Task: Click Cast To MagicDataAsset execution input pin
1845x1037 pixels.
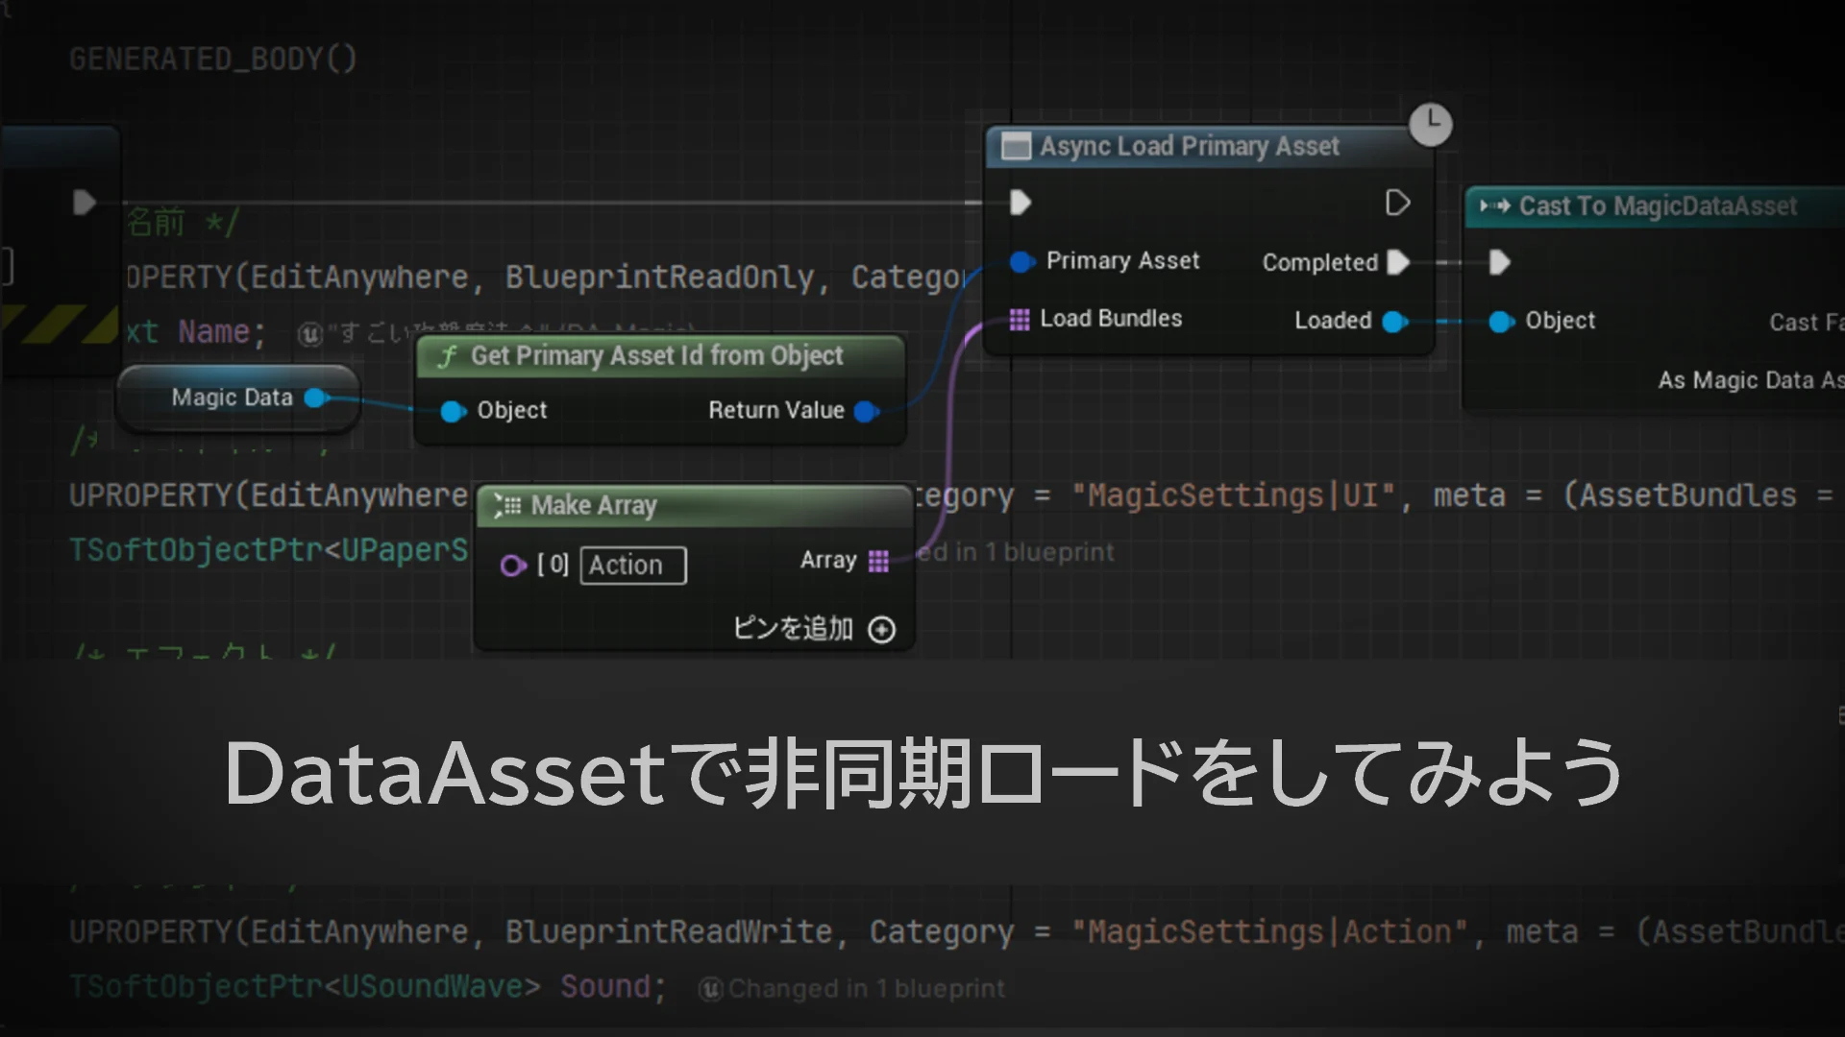Action: tap(1499, 262)
